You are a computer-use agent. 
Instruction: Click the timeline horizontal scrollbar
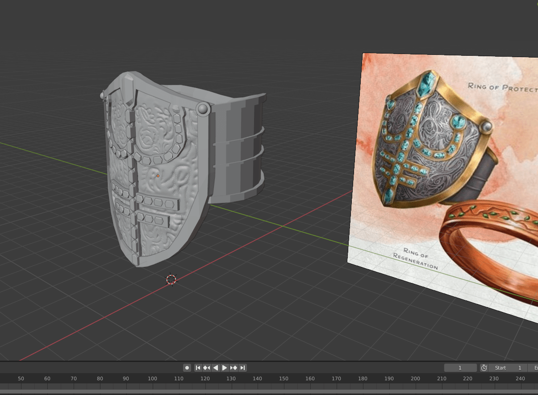coord(269,392)
